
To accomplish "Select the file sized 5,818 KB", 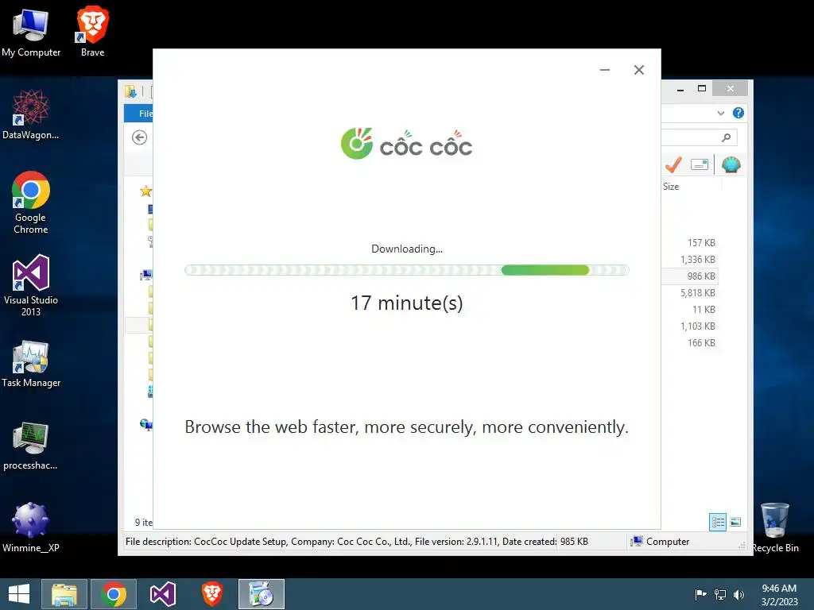I will 698,293.
